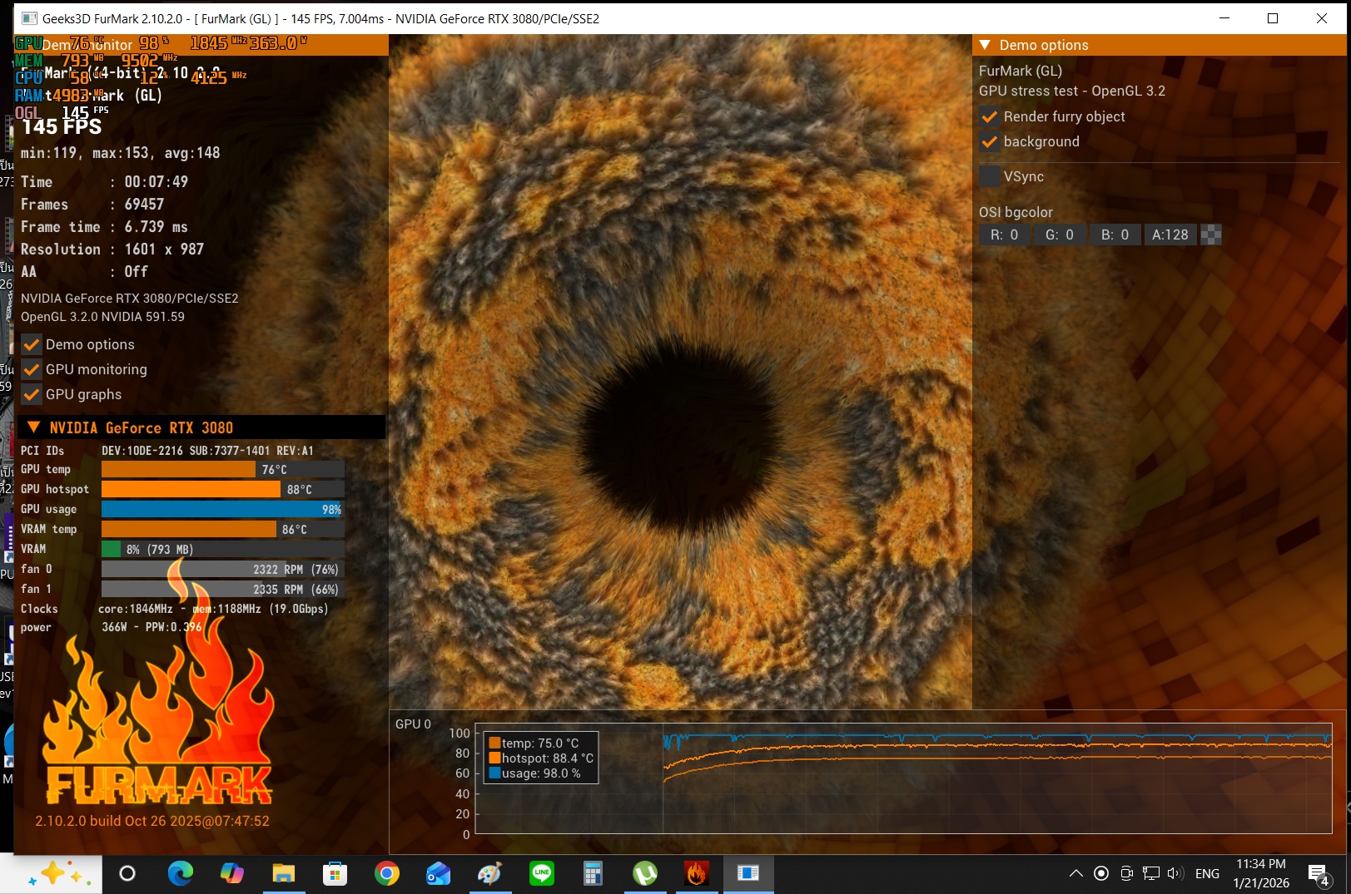Collapse the NVIDIA GeForce RTX 3080 section

[x=34, y=427]
